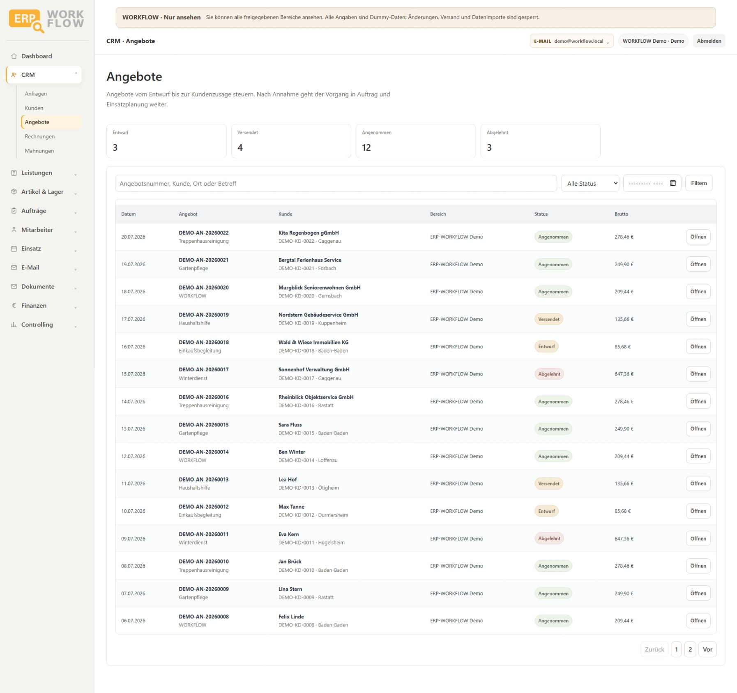Screen dimensions: 737x693
Task: Open Mahnungen in the CRM menu
Action: (39, 151)
